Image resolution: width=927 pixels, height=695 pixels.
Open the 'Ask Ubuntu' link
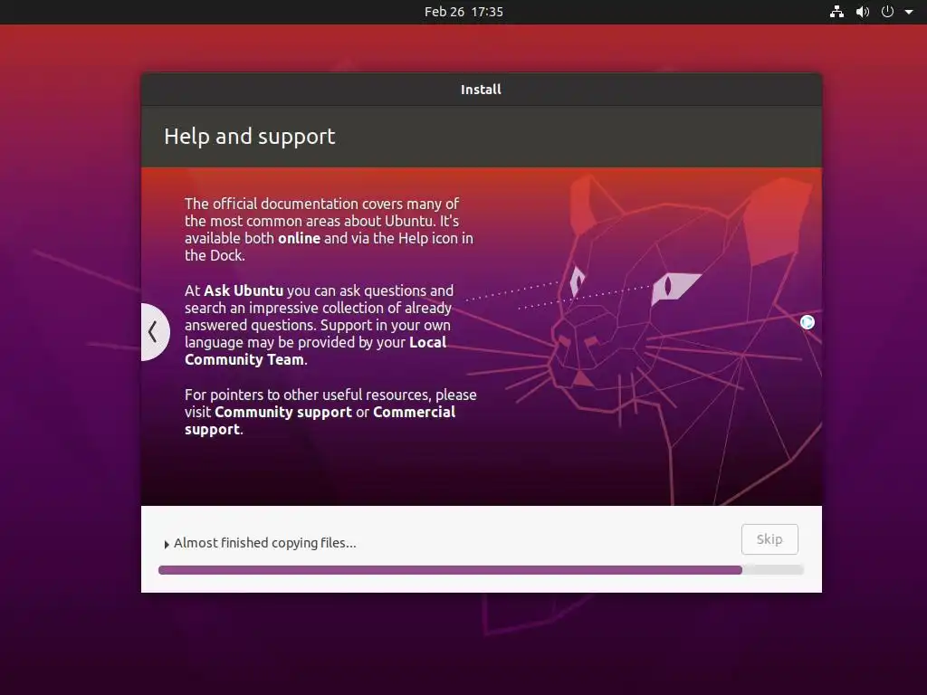(244, 290)
